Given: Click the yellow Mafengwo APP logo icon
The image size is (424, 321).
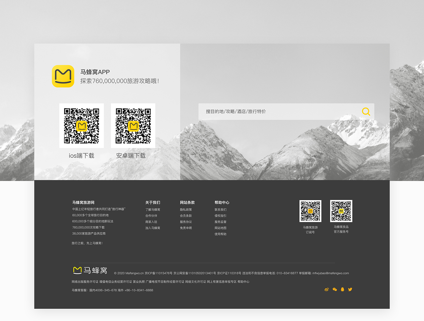Looking at the screenshot, I should [63, 76].
